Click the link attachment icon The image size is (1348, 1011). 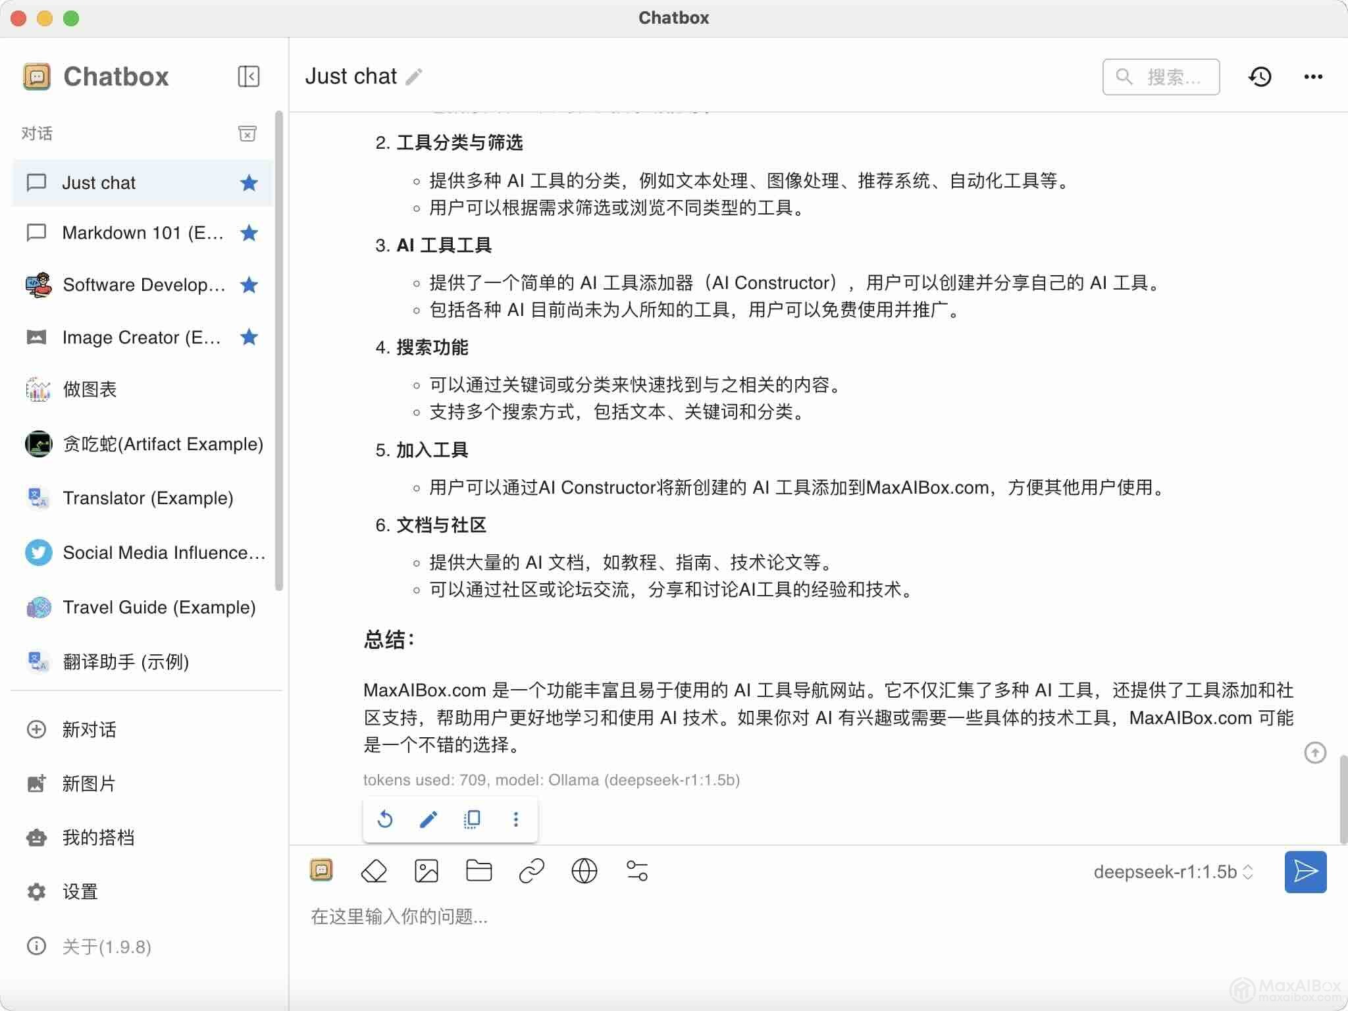(x=531, y=871)
